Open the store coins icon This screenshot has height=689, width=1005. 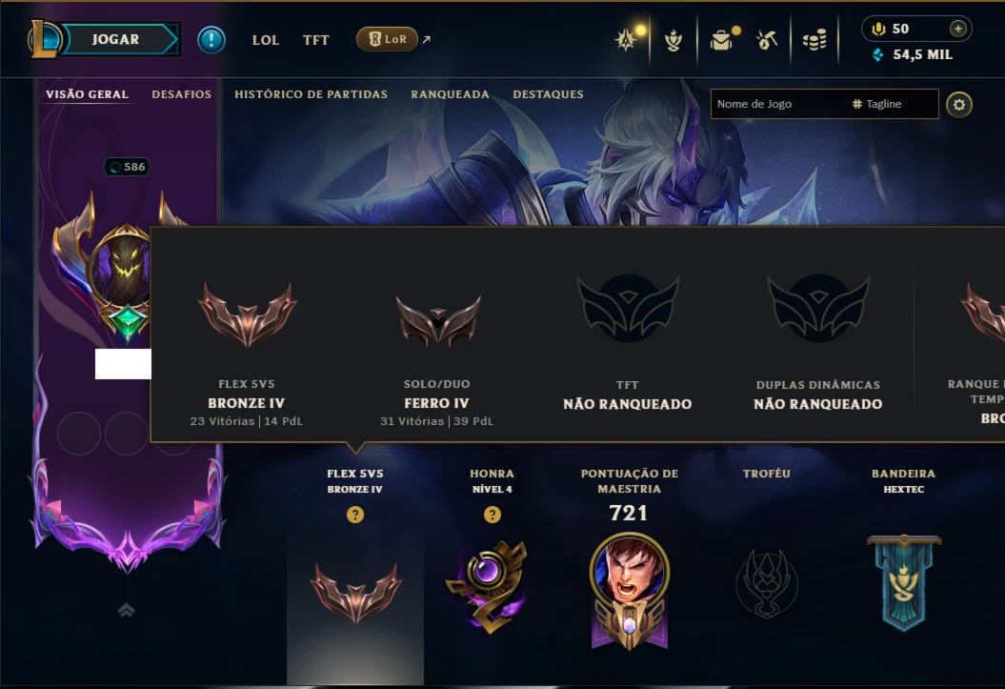click(x=814, y=40)
